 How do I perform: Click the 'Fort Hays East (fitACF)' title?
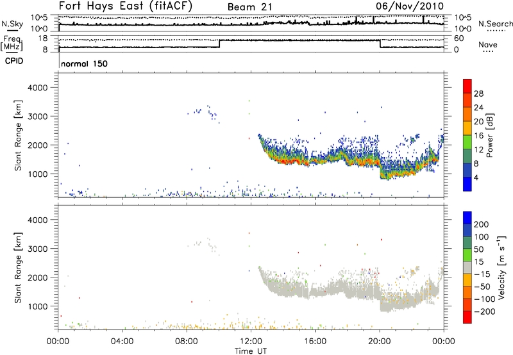[125, 6]
